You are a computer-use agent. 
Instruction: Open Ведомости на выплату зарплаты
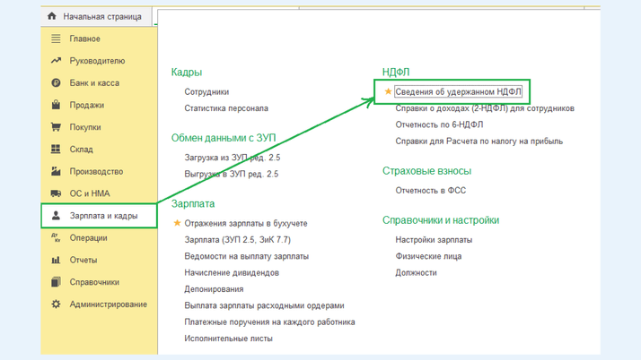(x=246, y=256)
